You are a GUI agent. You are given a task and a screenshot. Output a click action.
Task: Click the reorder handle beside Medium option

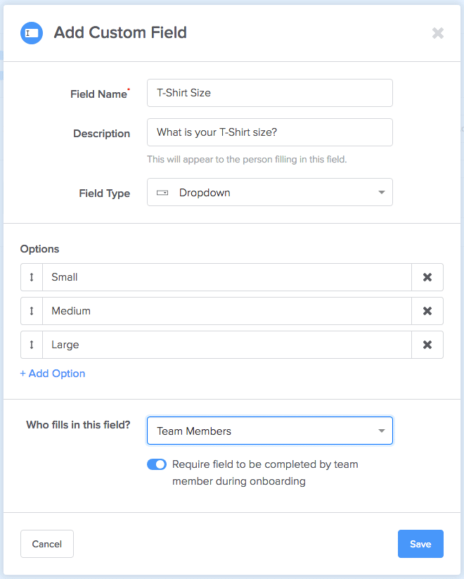point(31,311)
